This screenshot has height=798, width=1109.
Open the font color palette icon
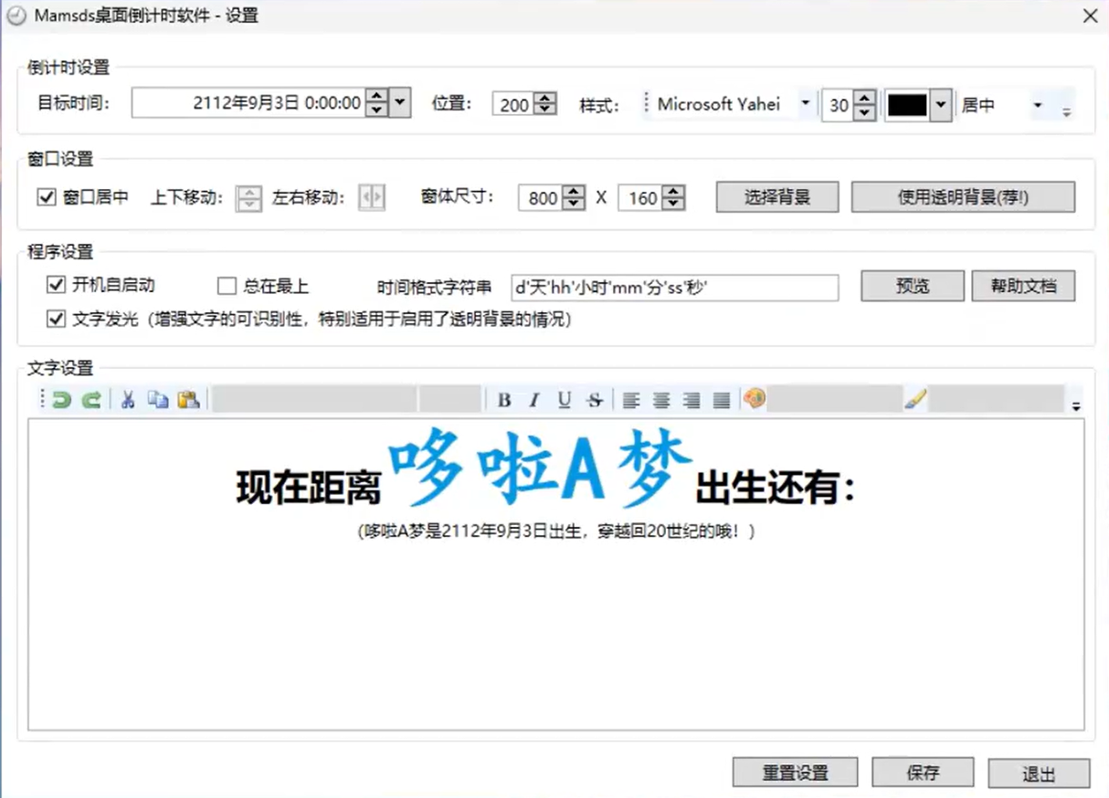754,399
